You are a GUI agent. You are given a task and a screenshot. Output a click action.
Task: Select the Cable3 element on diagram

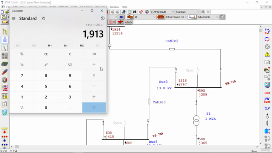(x=149, y=102)
